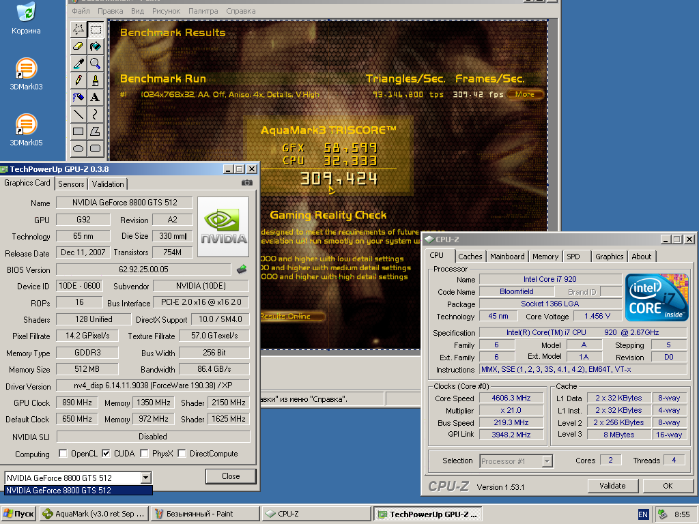Viewport: 699px width, 524px height.
Task: Choose the Text tool (A) in Paint
Action: pos(96,98)
